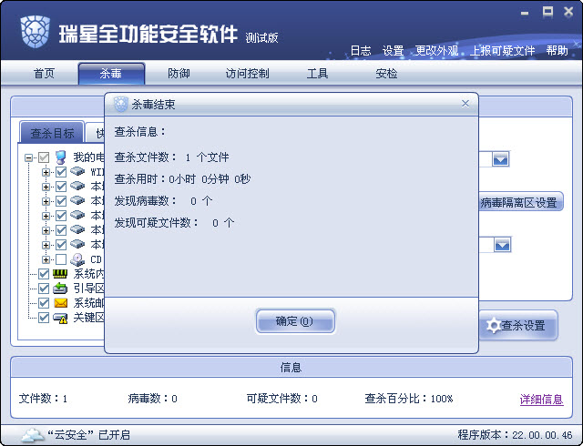Open the lower dropdown arrow on right panel
The width and height of the screenshot is (583, 446).
[x=502, y=245]
